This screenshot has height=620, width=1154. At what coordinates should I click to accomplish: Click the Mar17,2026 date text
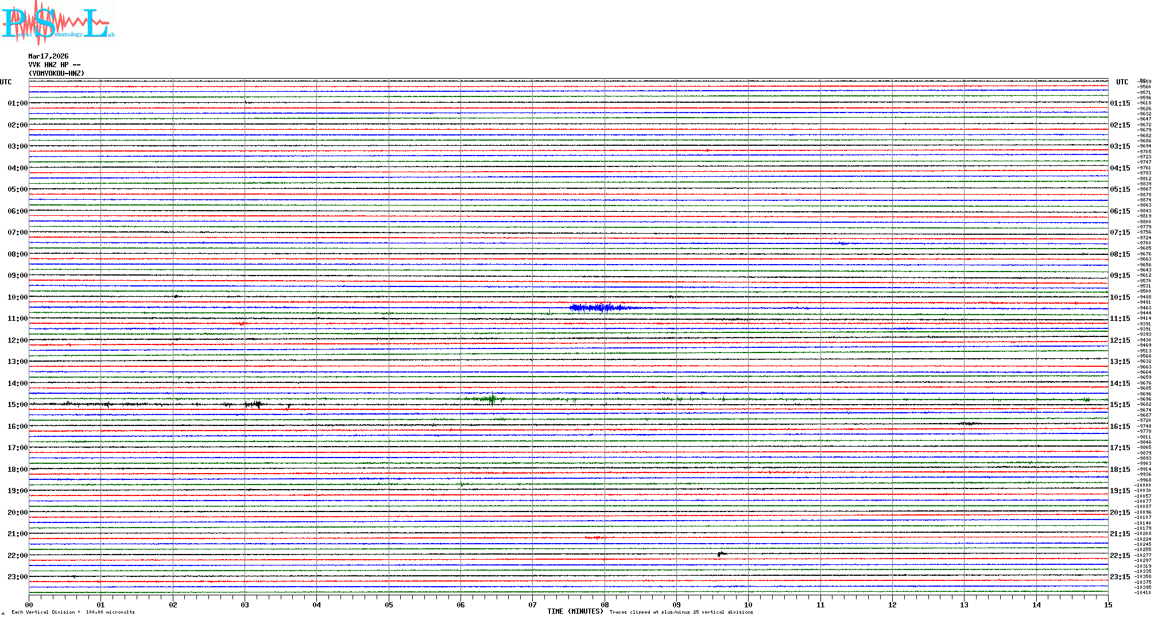[48, 56]
